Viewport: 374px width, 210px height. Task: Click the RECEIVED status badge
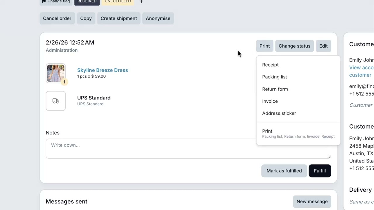(x=87, y=2)
